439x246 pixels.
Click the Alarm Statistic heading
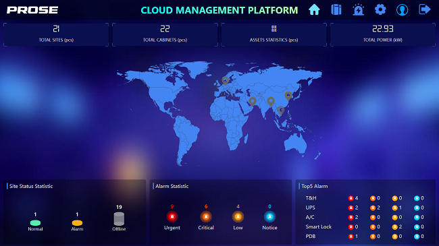point(172,186)
